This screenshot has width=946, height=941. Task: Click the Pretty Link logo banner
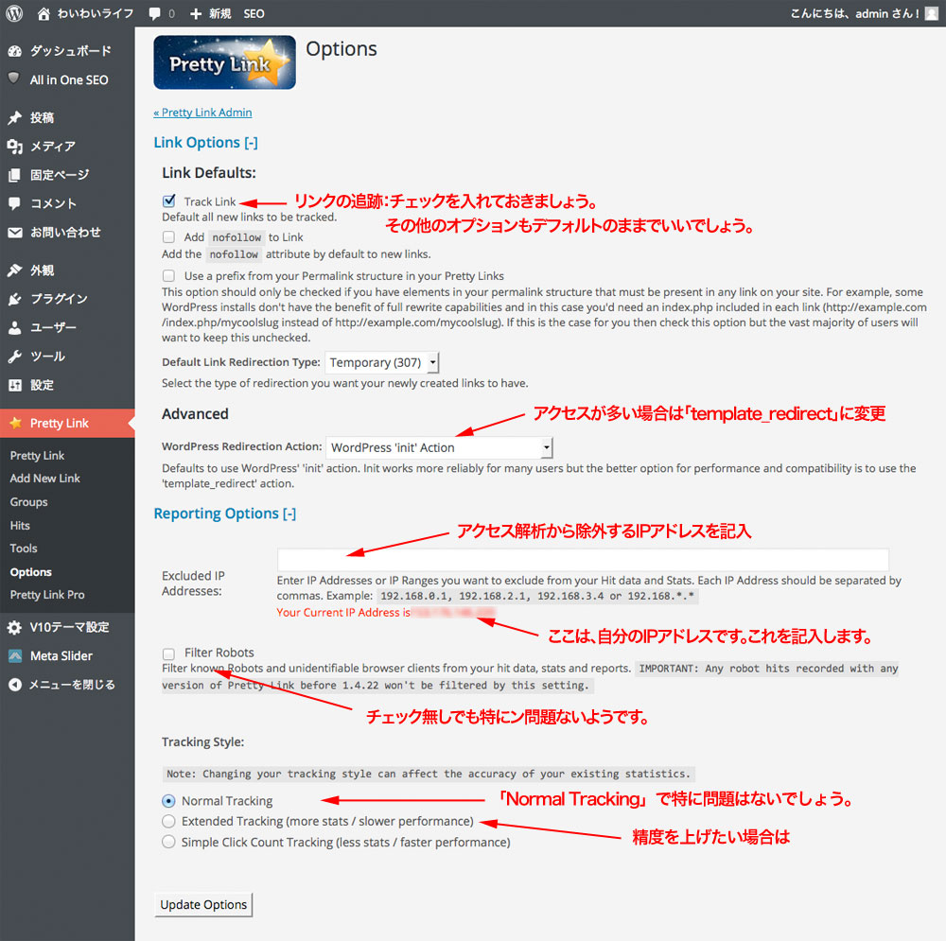point(224,62)
